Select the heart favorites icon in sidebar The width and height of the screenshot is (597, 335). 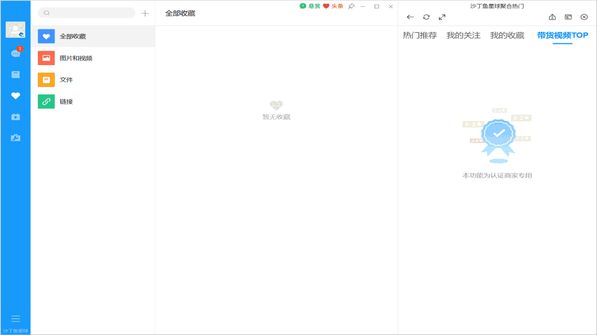point(15,95)
